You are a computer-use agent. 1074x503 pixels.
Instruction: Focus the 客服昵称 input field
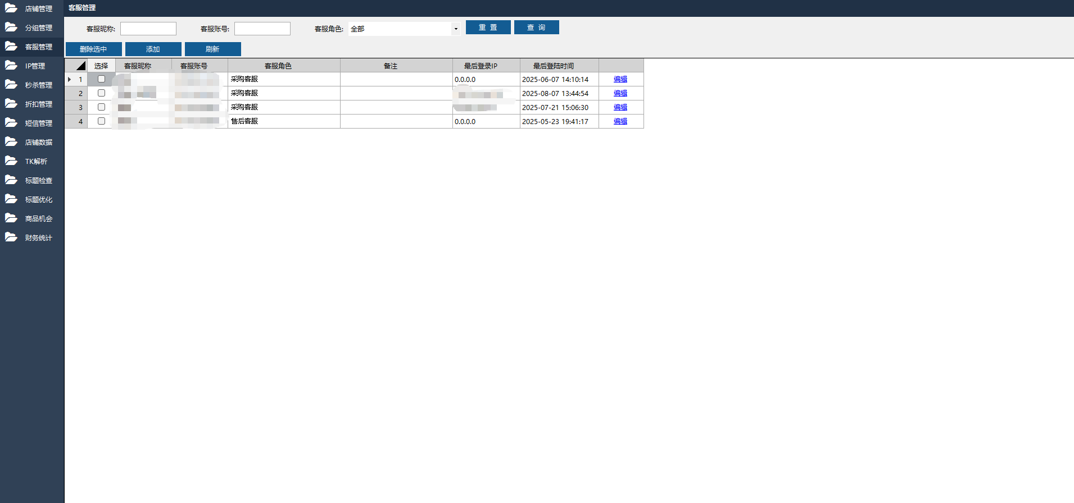[148, 29]
